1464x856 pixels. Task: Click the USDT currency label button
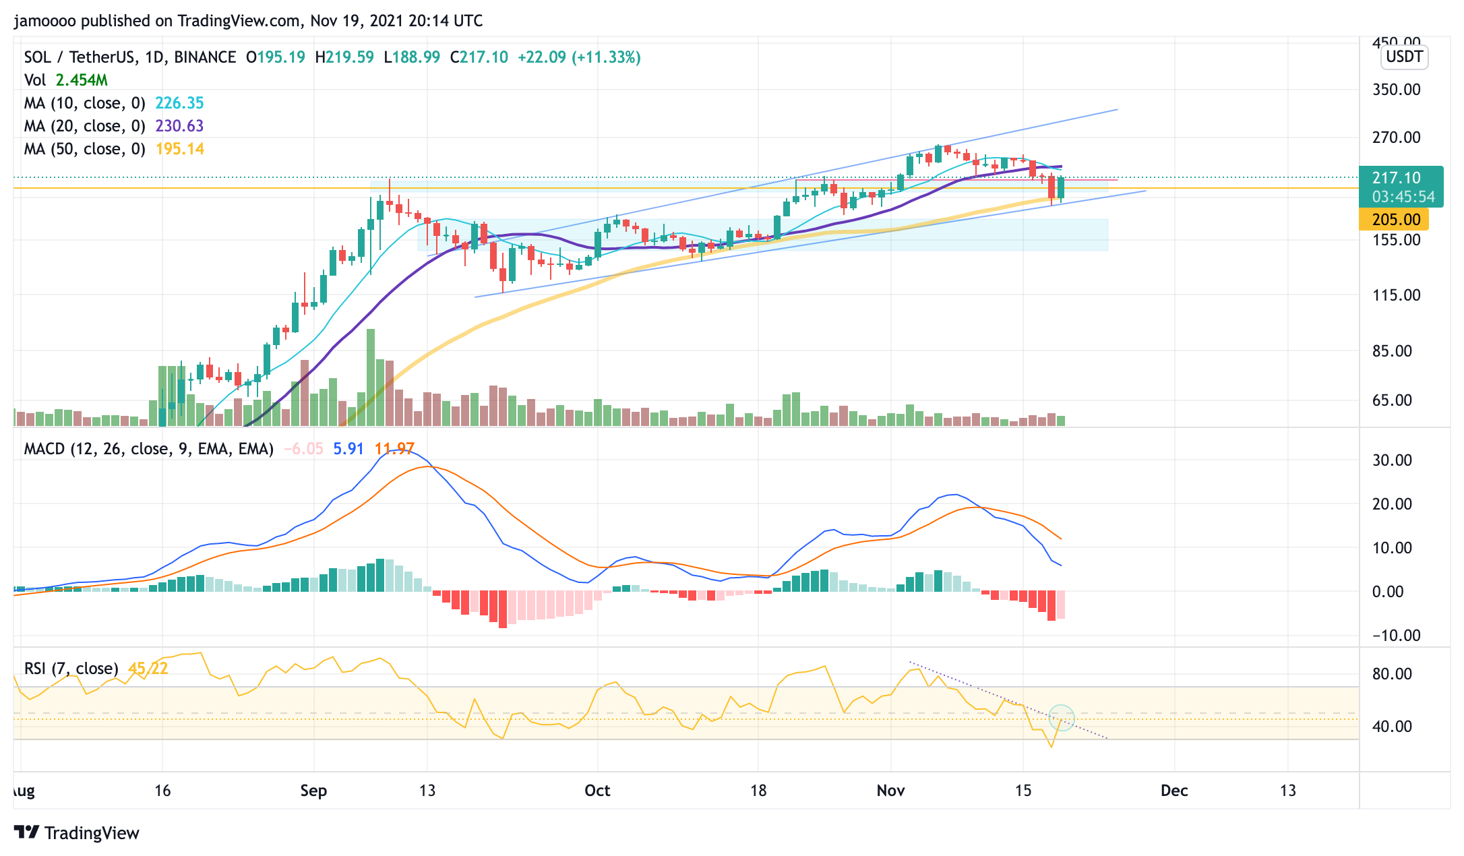pyautogui.click(x=1405, y=57)
